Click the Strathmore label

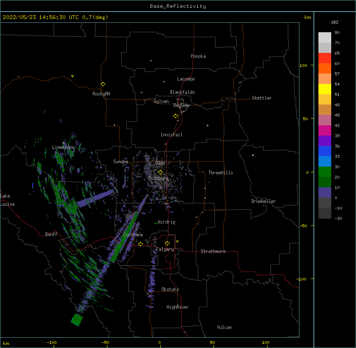point(213,251)
